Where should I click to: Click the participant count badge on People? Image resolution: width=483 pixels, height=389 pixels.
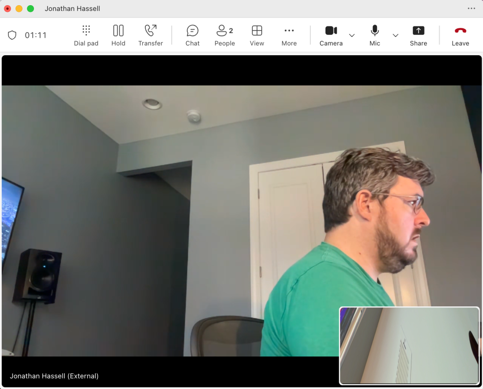click(231, 28)
